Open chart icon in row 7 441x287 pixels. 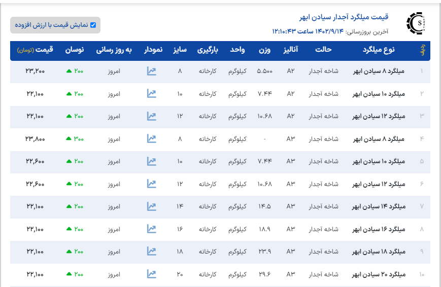[x=151, y=206]
